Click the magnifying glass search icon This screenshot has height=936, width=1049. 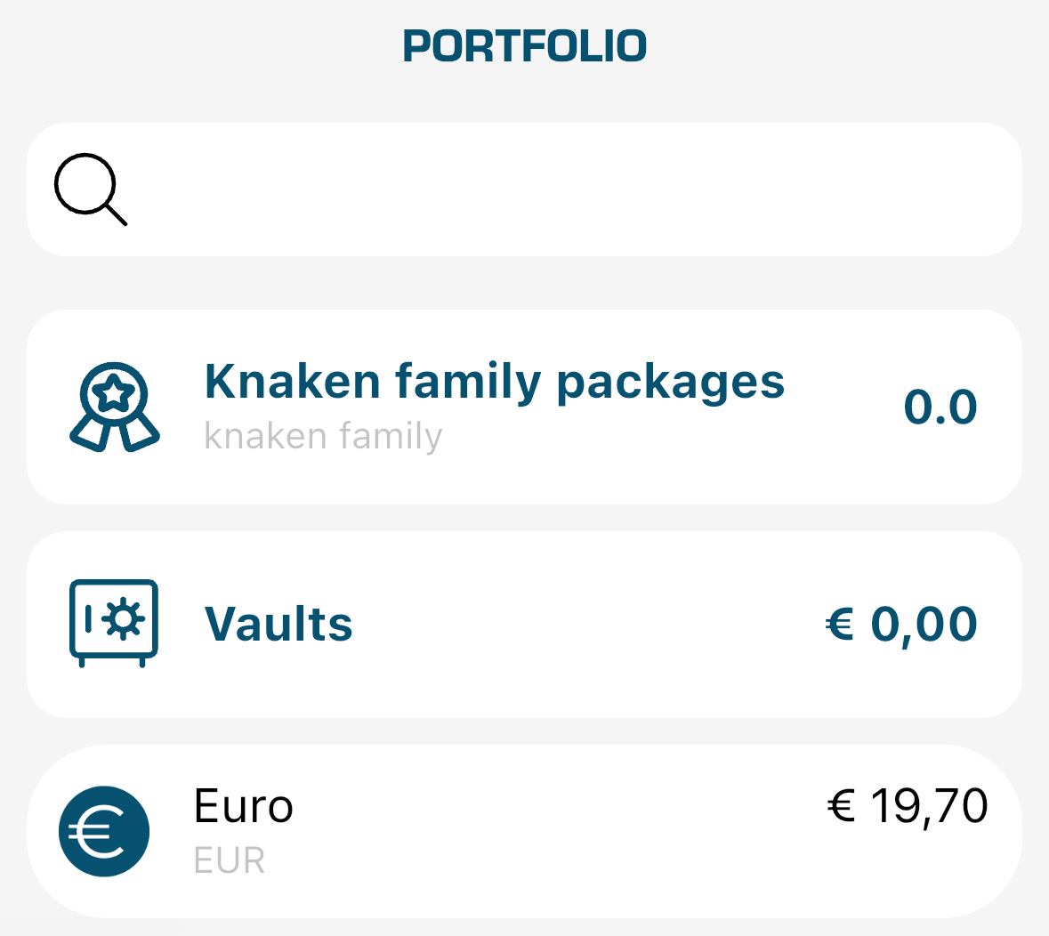click(90, 189)
